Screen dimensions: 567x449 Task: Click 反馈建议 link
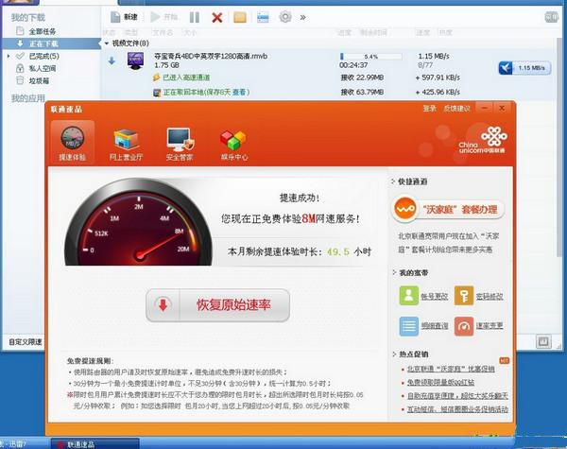457,108
